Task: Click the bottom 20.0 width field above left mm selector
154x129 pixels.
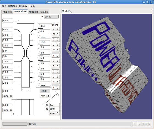Action: [x=8, y=91]
